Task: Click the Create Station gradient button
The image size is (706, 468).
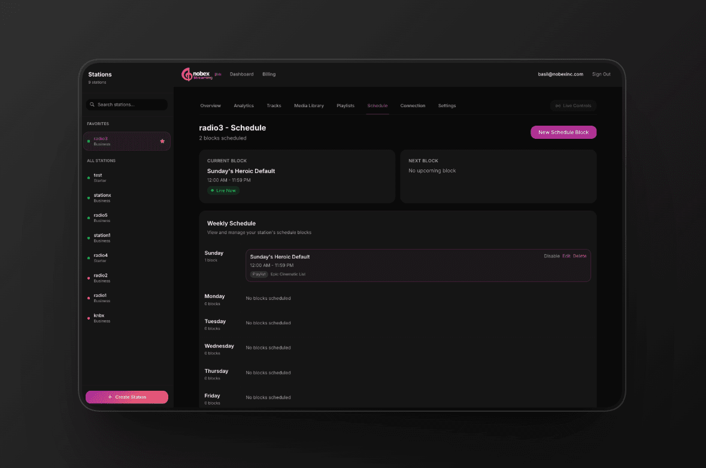Action: (x=126, y=397)
